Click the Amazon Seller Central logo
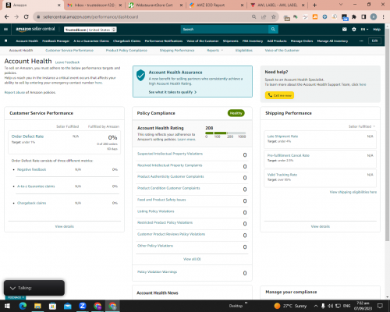390x312 pixels. 35,29
